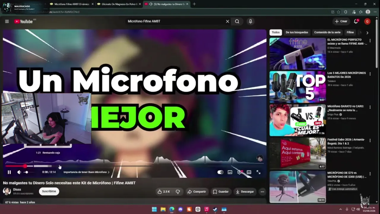Open the Disss channel avatar

pos(7,191)
